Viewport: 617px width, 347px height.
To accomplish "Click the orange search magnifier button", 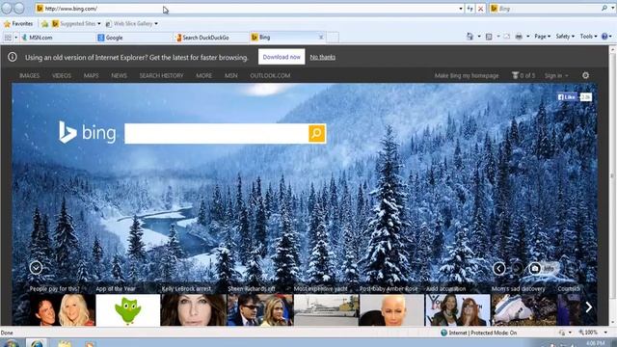I will point(317,134).
